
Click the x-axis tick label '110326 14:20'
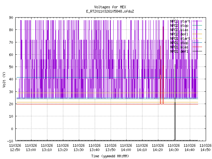tap(158, 148)
